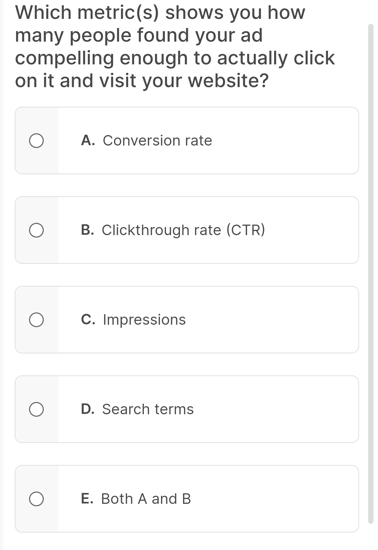
Task: Select the radio button for Impressions
Action: 37,319
